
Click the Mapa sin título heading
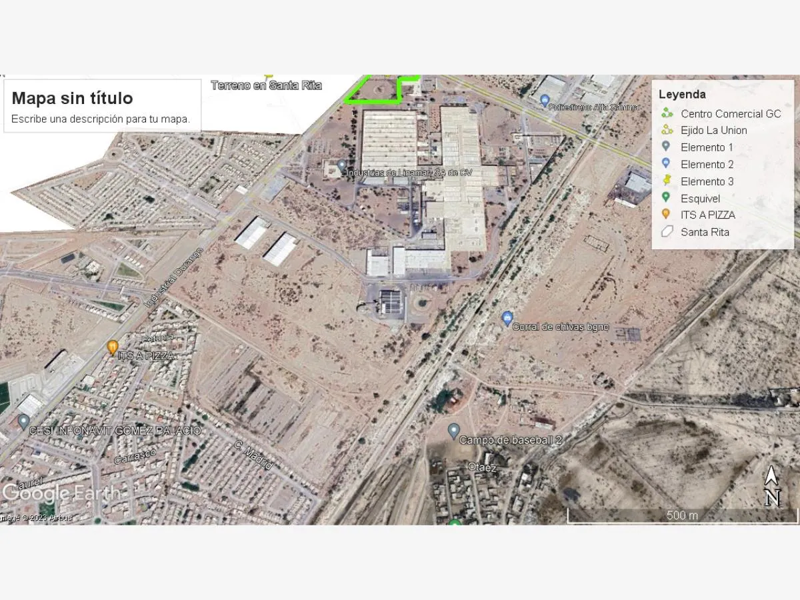click(72, 98)
